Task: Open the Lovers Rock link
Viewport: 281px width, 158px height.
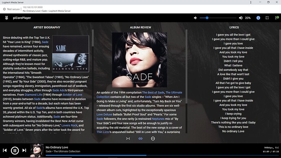Action: click(x=69, y=125)
